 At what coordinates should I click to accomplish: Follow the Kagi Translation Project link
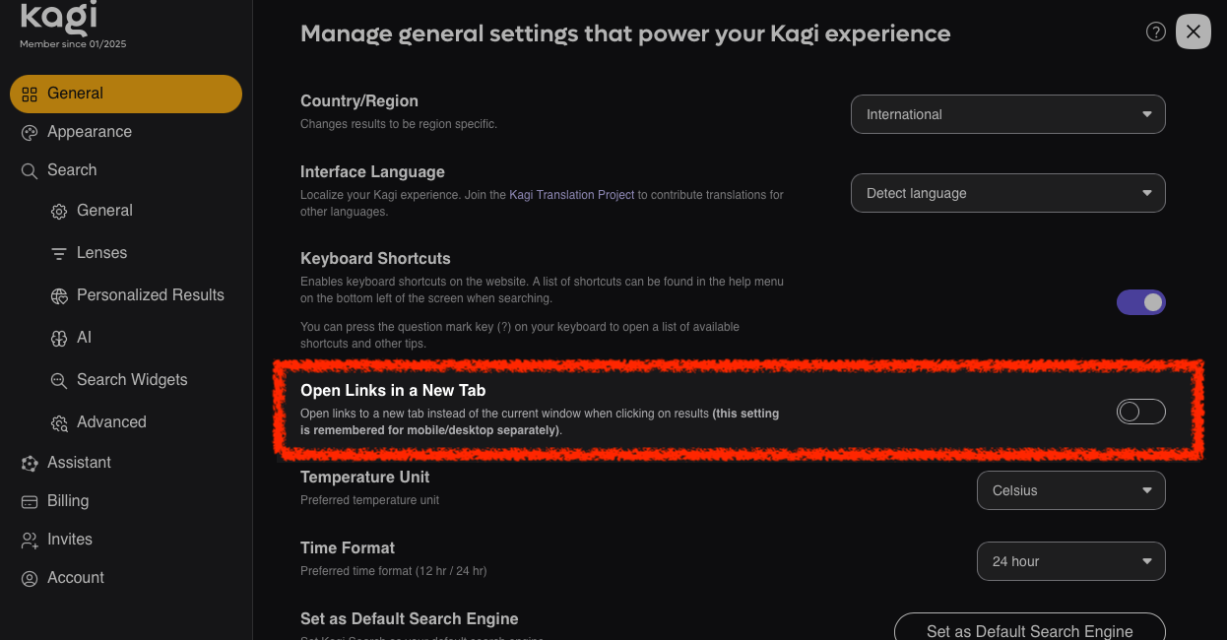click(x=571, y=195)
